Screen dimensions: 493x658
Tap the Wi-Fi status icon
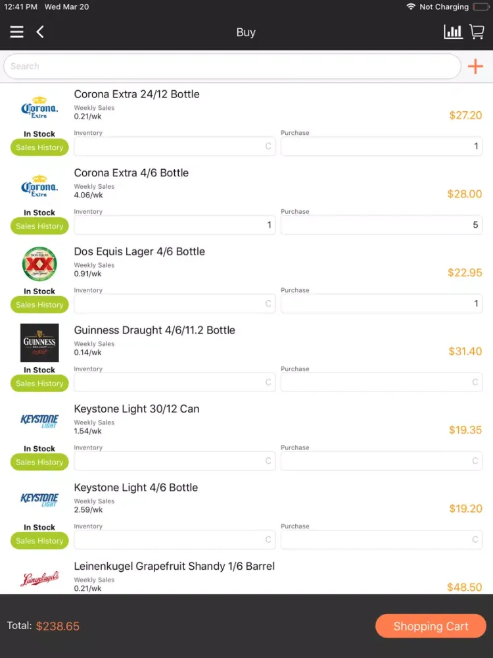tap(411, 7)
